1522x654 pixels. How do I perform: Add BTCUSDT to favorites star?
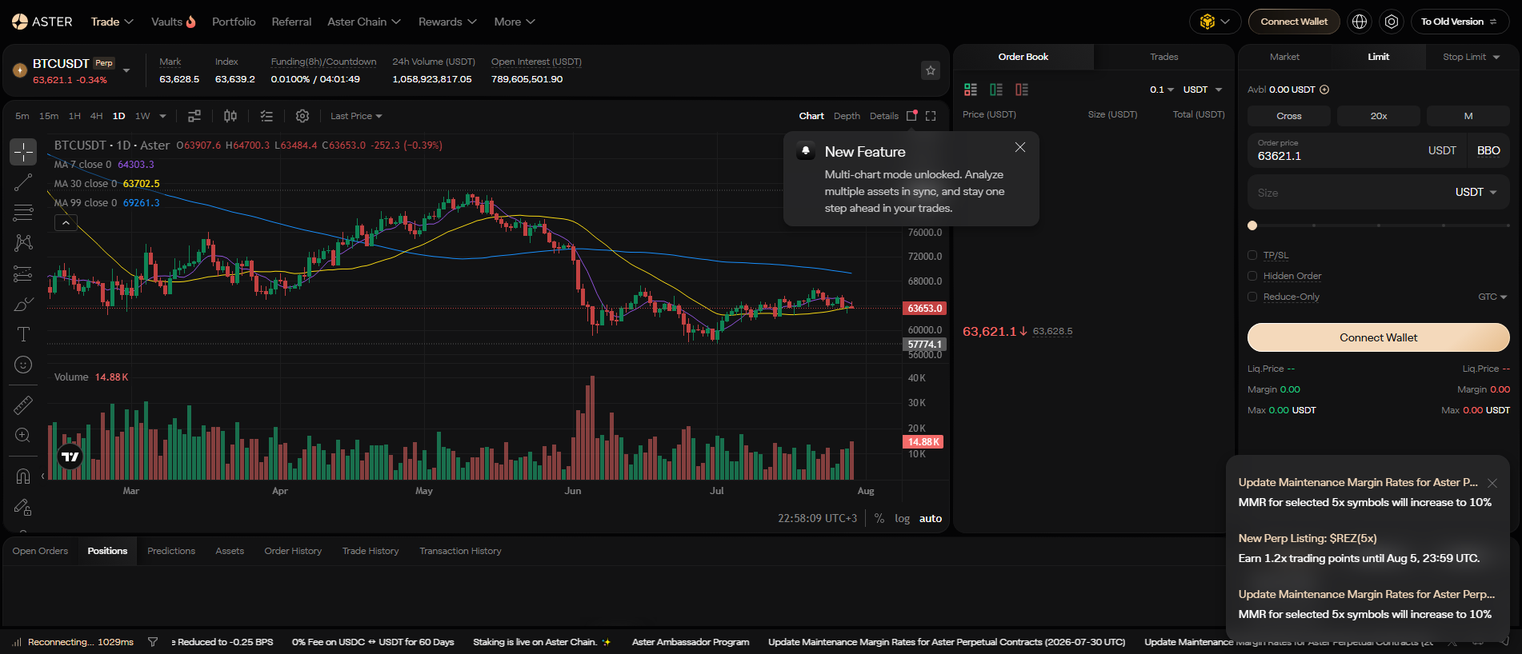click(x=931, y=70)
